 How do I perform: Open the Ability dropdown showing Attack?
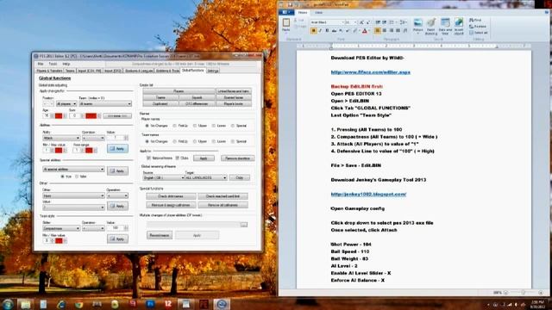tap(61, 138)
